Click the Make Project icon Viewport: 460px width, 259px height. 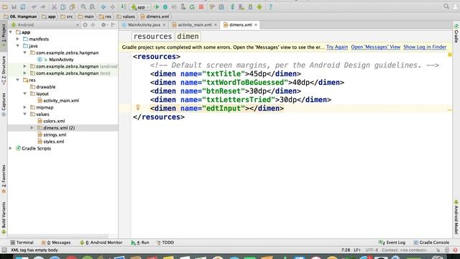124,6
